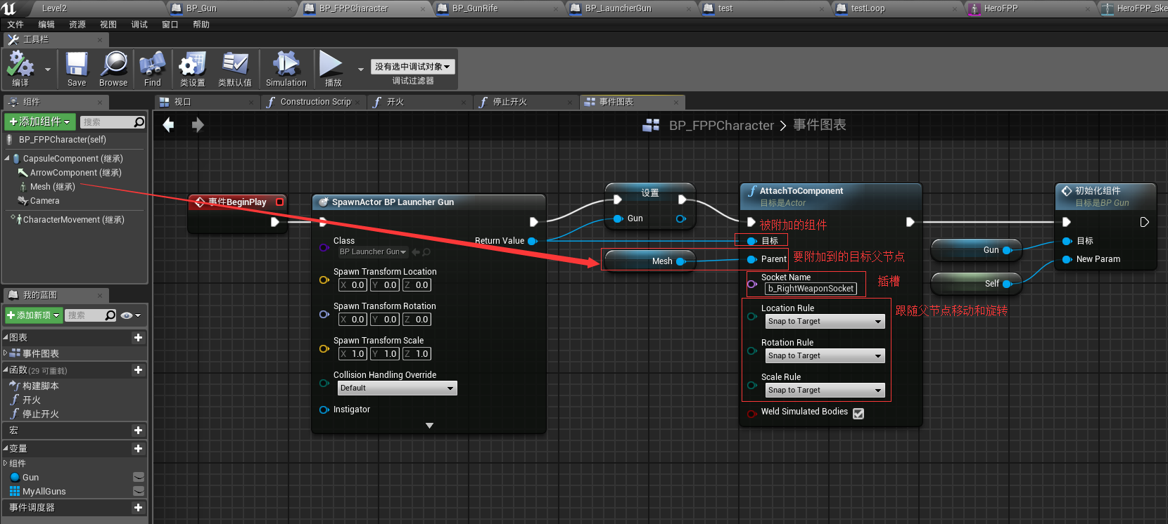Viewport: 1168px width, 524px height.
Task: Select the Mesh (继承) component
Action: 52,187
